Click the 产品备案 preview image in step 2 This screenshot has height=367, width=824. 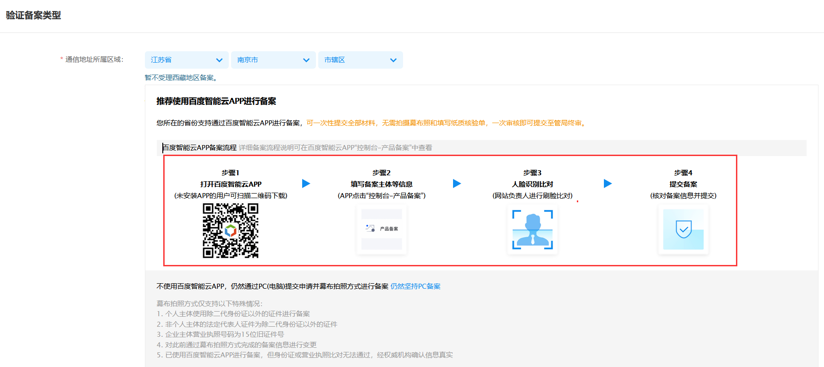(x=382, y=229)
